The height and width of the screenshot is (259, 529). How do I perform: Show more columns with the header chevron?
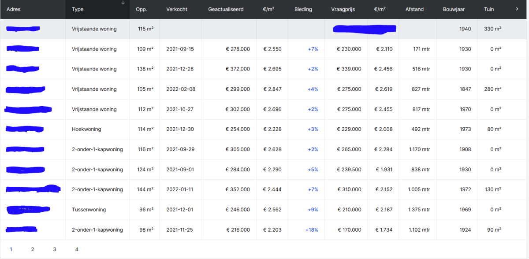[x=517, y=9]
